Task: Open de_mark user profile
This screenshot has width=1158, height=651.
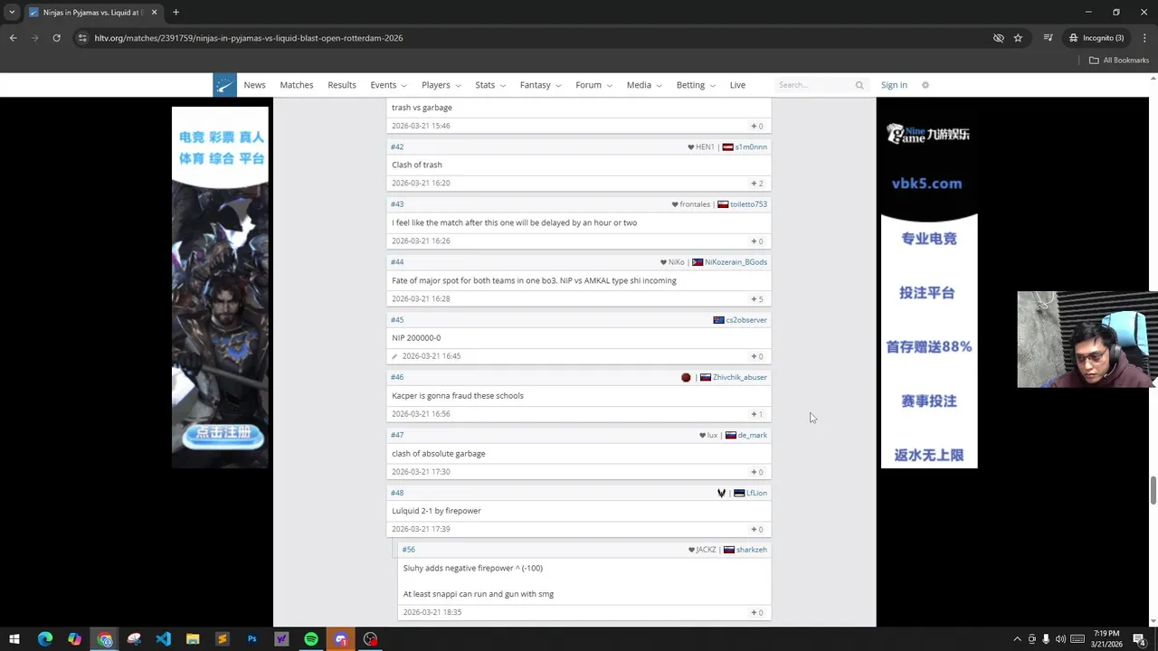Action: 753,435
